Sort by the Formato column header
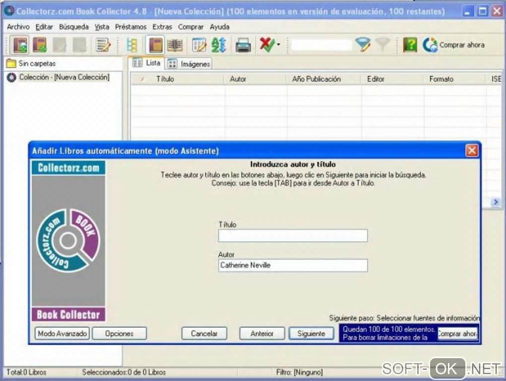The height and width of the screenshot is (381, 506). click(455, 79)
